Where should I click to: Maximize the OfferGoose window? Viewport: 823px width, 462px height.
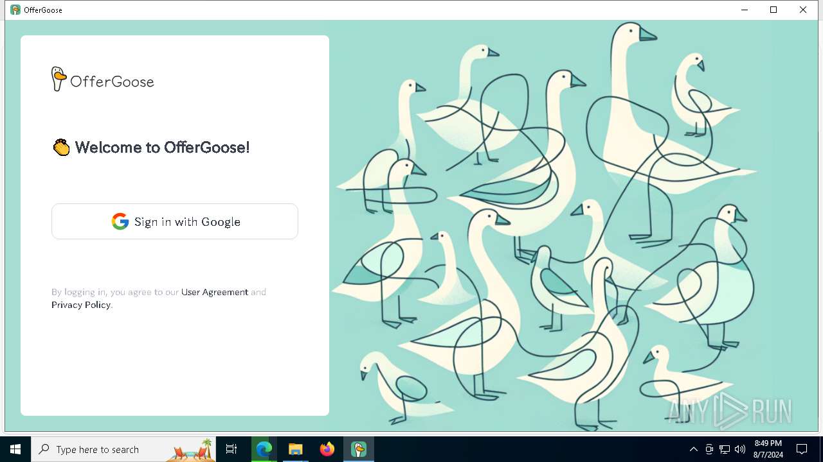773,10
